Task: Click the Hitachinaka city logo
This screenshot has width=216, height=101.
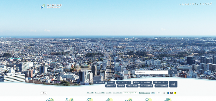Action: [51, 6]
